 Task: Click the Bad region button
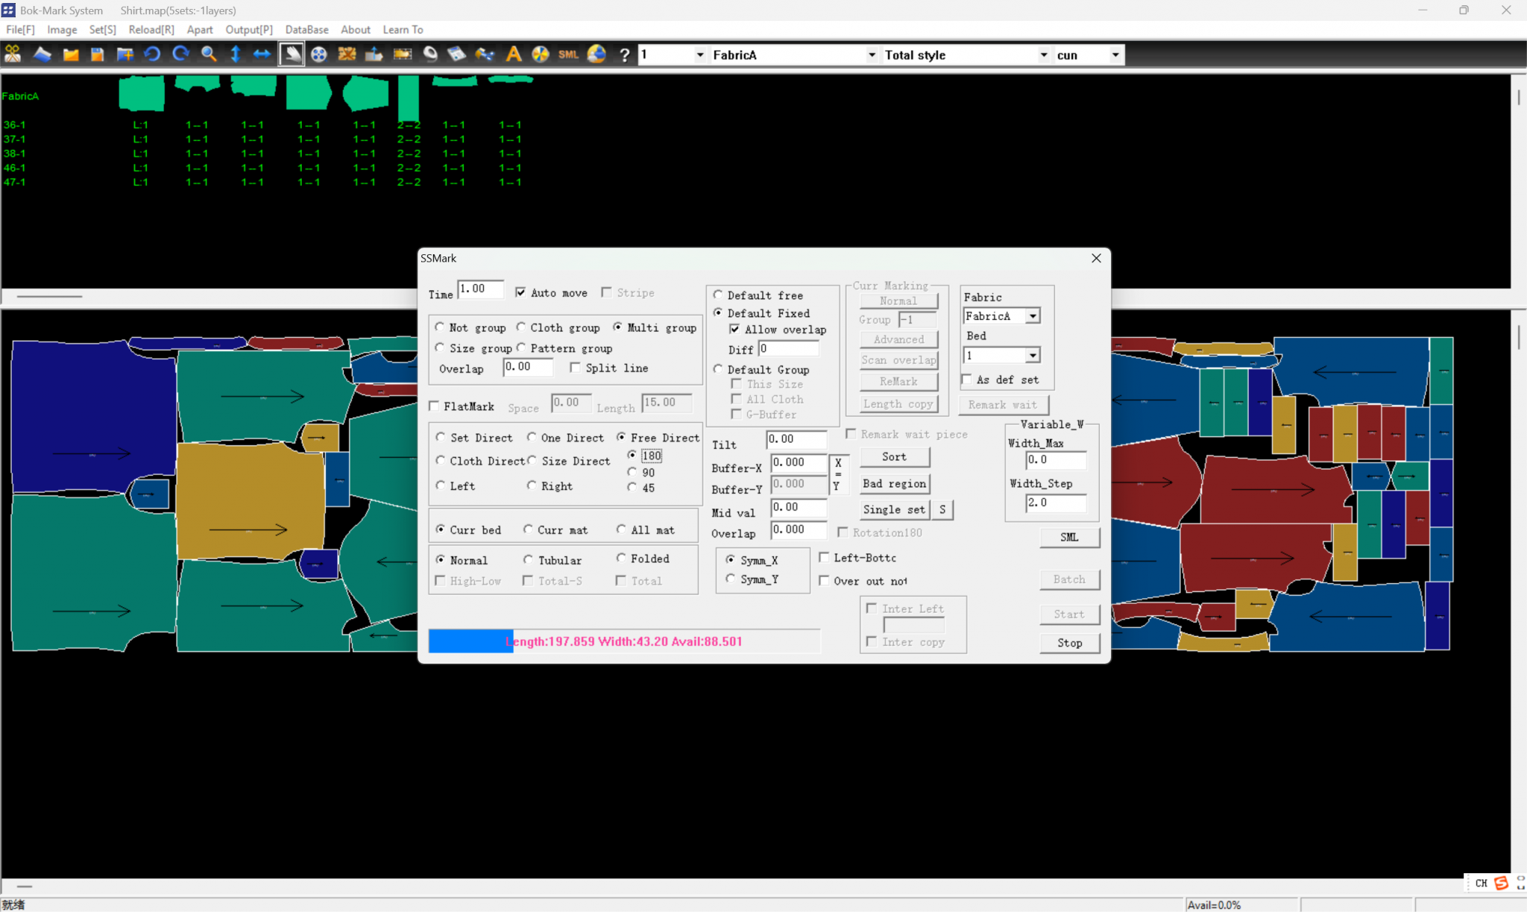pos(894,483)
